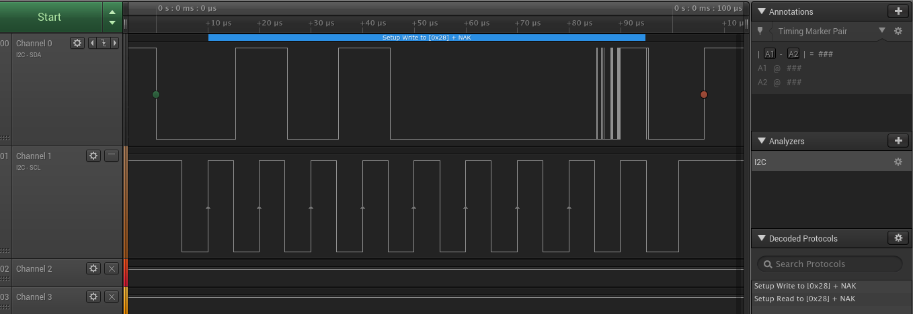Open Decoded Protocols gear settings

[898, 238]
